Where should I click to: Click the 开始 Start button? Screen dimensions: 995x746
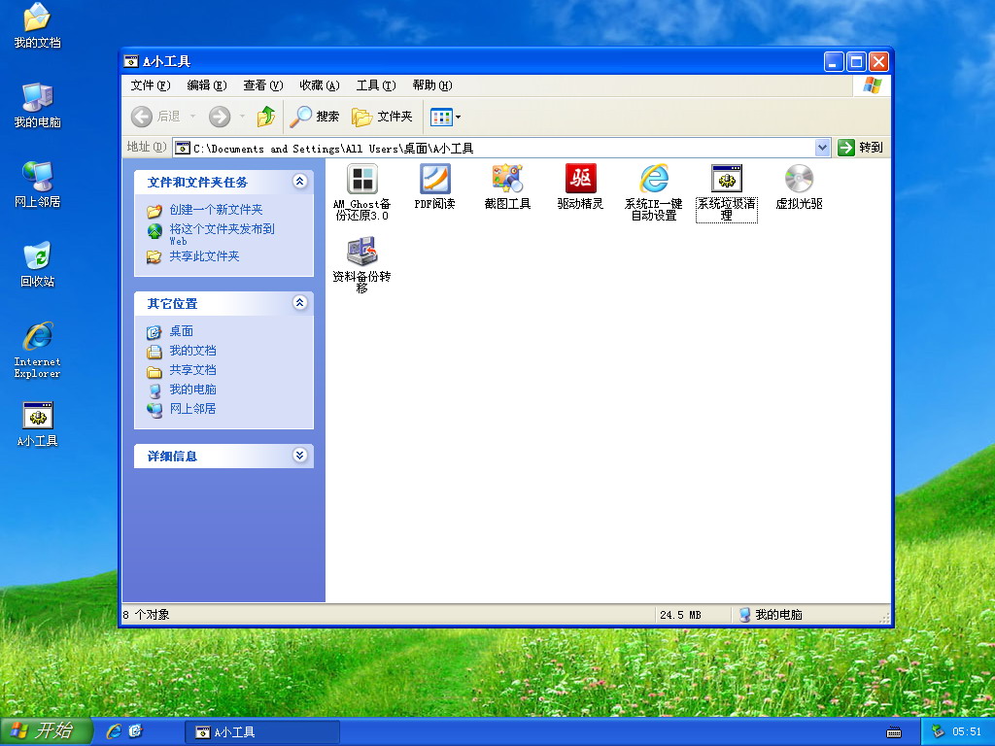46,731
